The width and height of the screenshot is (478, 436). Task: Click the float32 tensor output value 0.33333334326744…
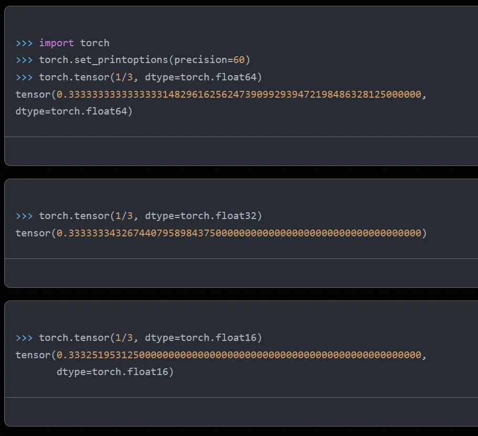coord(239,233)
